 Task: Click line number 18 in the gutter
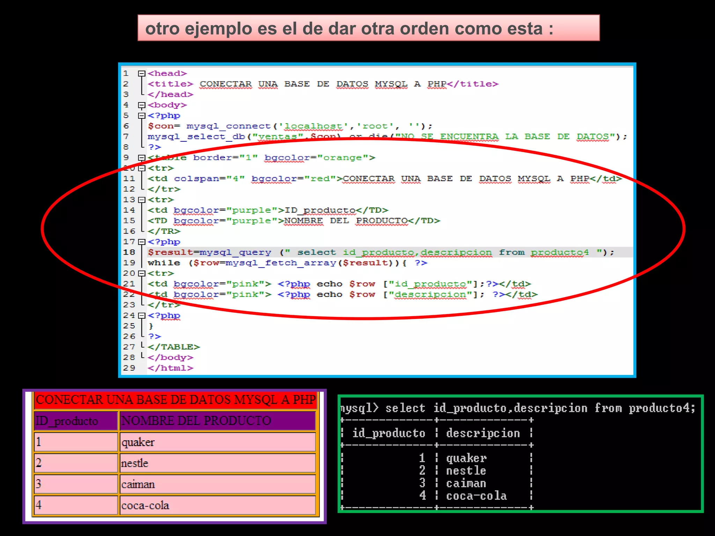click(x=129, y=252)
